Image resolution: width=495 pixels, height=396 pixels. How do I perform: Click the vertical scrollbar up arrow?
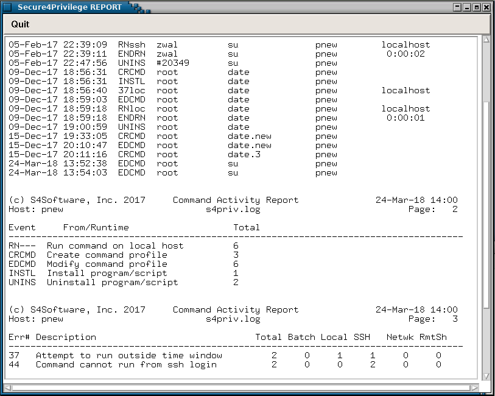(485, 40)
